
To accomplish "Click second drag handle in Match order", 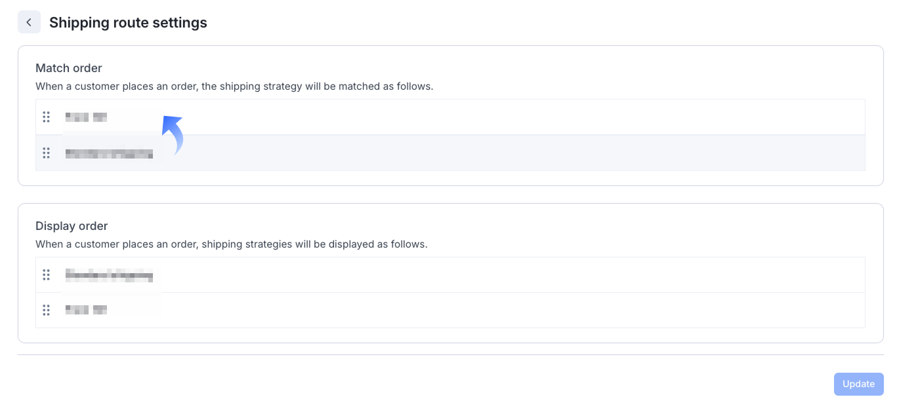I will tap(46, 153).
